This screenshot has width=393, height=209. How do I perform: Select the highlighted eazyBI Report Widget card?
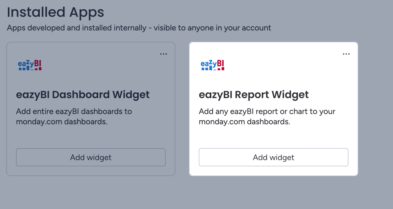274,109
